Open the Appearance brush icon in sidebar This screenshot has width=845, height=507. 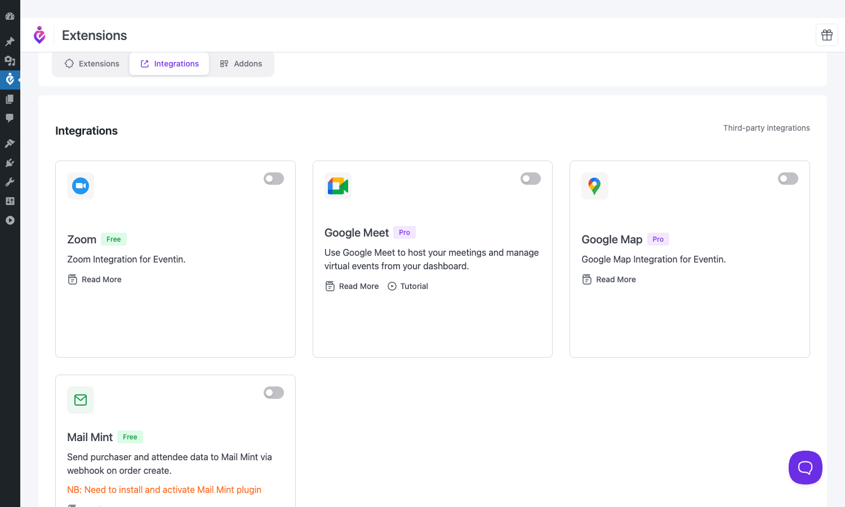(x=10, y=144)
